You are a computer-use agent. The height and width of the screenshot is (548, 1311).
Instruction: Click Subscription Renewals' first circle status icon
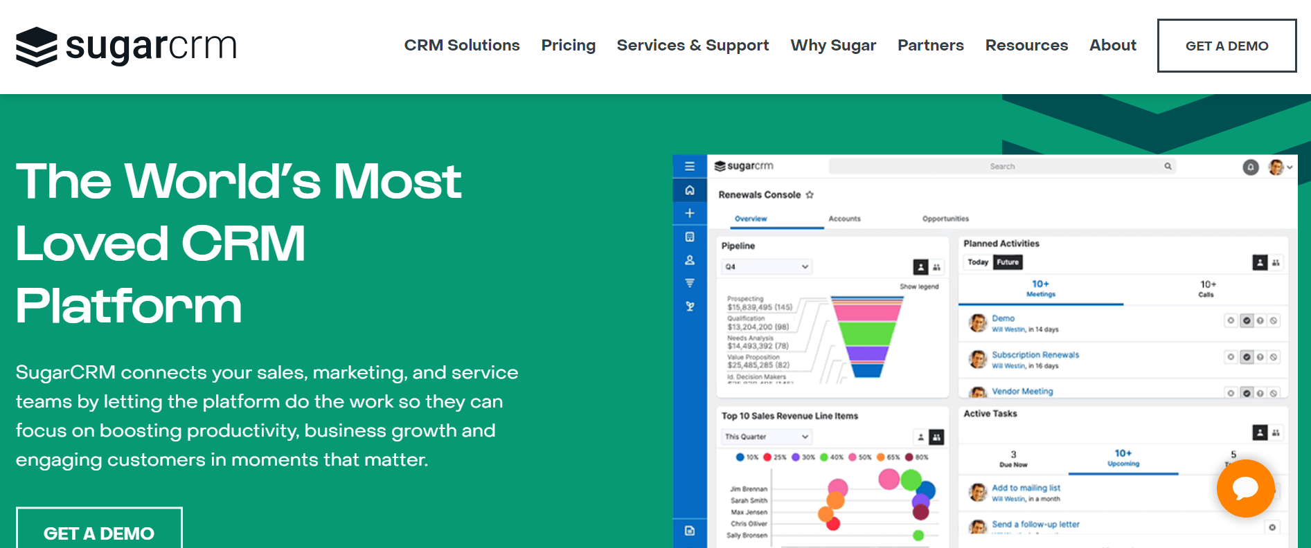coord(1231,357)
